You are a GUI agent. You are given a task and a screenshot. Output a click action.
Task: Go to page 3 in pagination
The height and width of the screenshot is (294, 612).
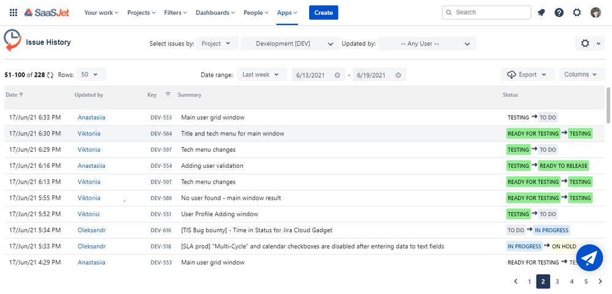(x=557, y=282)
